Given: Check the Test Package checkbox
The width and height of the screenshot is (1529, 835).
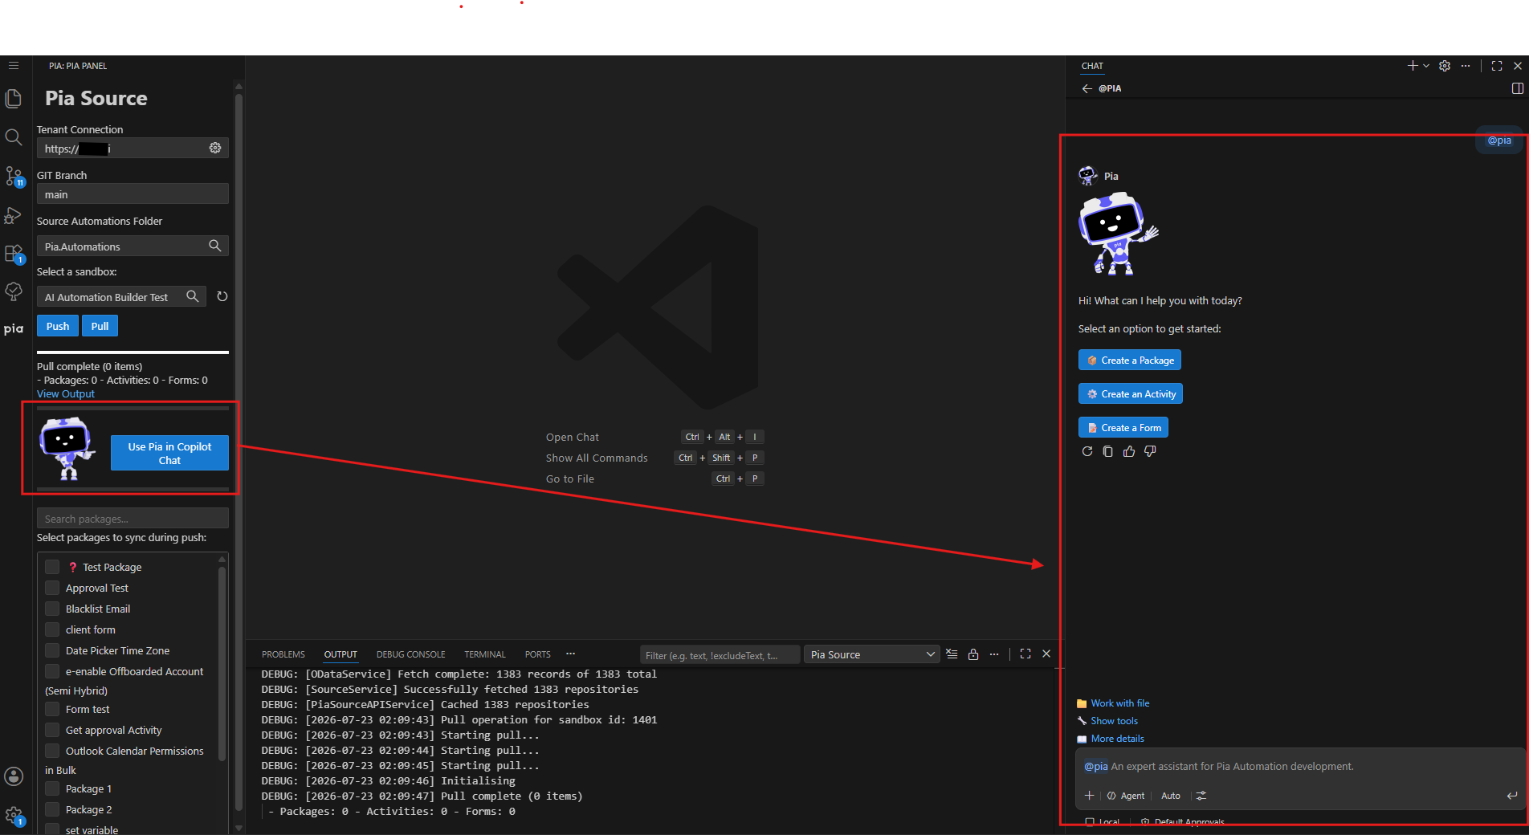Looking at the screenshot, I should coord(52,567).
